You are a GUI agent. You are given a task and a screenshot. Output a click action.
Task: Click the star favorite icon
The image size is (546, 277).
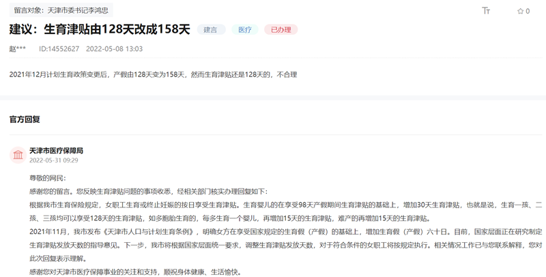[520, 11]
